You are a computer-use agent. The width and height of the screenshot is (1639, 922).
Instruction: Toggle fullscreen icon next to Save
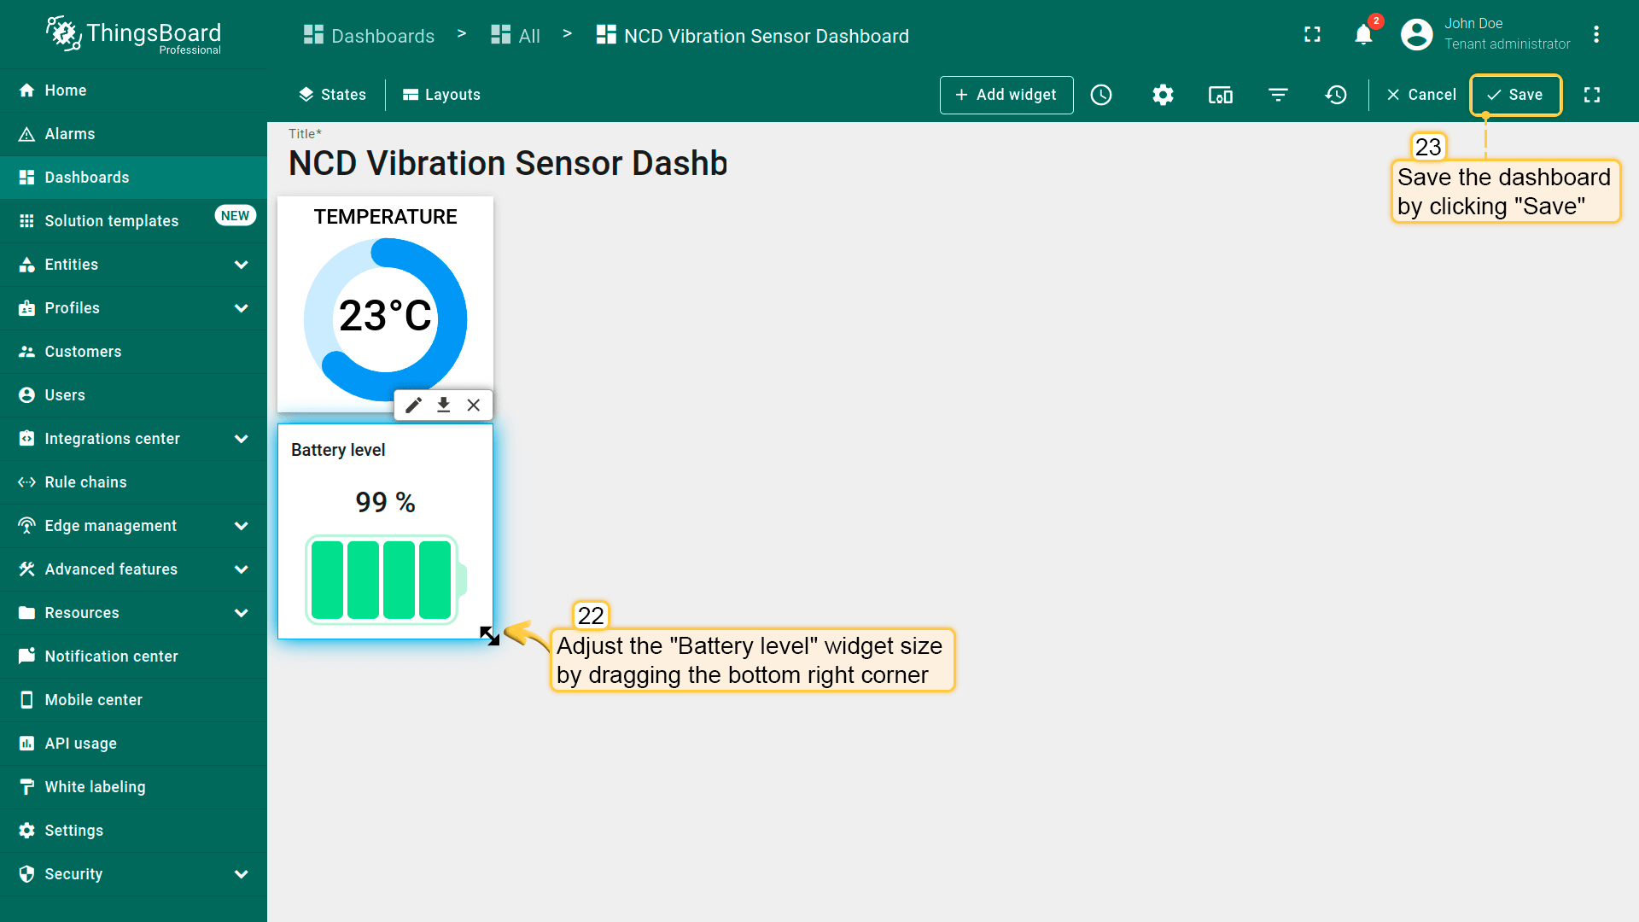click(x=1592, y=95)
